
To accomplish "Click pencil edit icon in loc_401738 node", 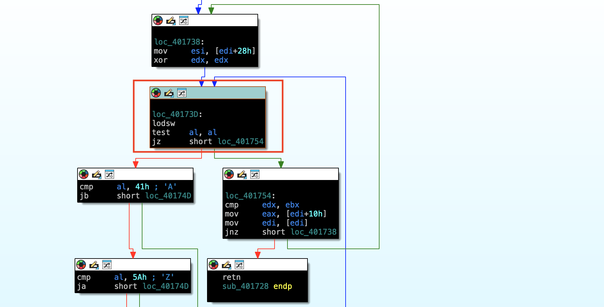I will [x=171, y=21].
